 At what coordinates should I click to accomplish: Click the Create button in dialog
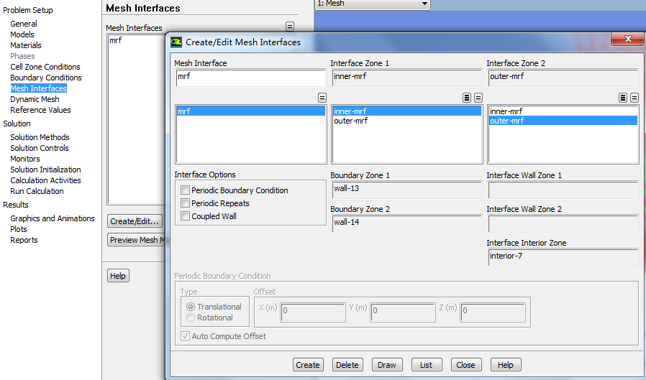pos(308,365)
